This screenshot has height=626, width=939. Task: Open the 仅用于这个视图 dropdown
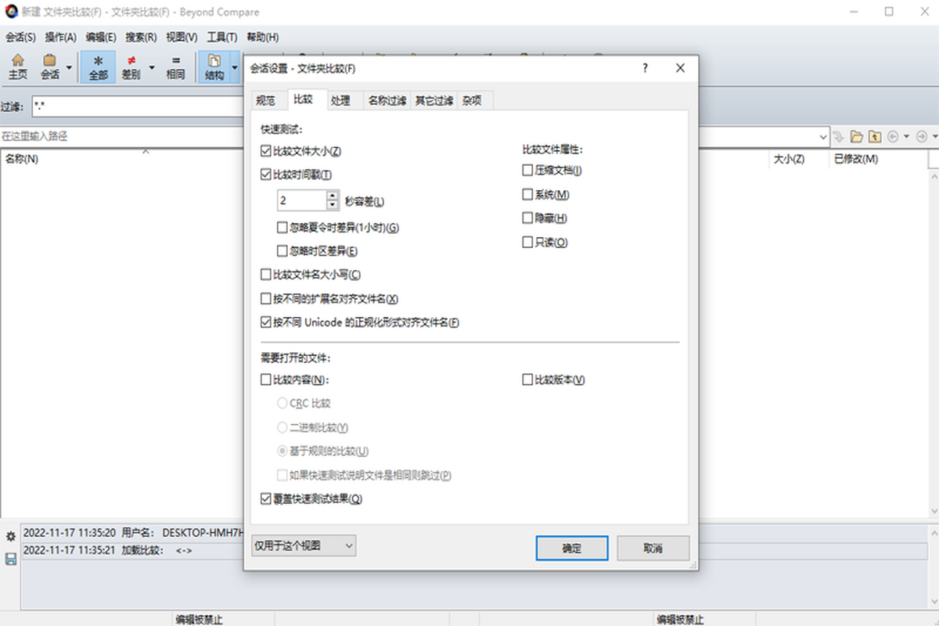304,545
